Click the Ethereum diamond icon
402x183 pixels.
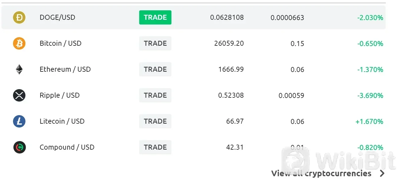point(19,69)
